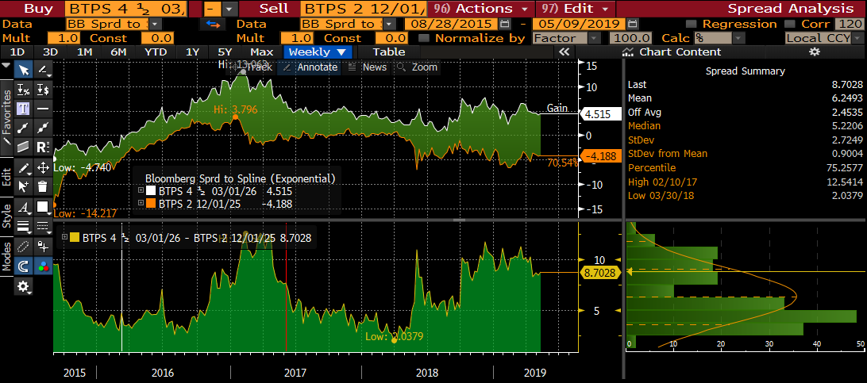This screenshot has height=383, width=867.
Task: Open the Chart Content panel
Action: (x=674, y=52)
